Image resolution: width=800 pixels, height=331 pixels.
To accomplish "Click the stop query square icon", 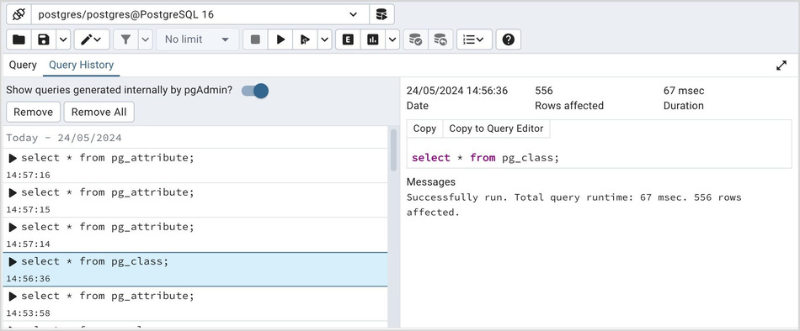I will (x=256, y=39).
